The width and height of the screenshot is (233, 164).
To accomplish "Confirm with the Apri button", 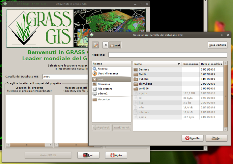I will 217,138.
